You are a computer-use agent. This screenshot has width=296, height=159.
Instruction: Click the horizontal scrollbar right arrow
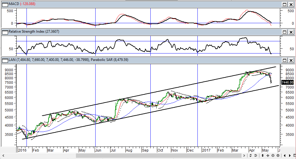(x=244, y=155)
